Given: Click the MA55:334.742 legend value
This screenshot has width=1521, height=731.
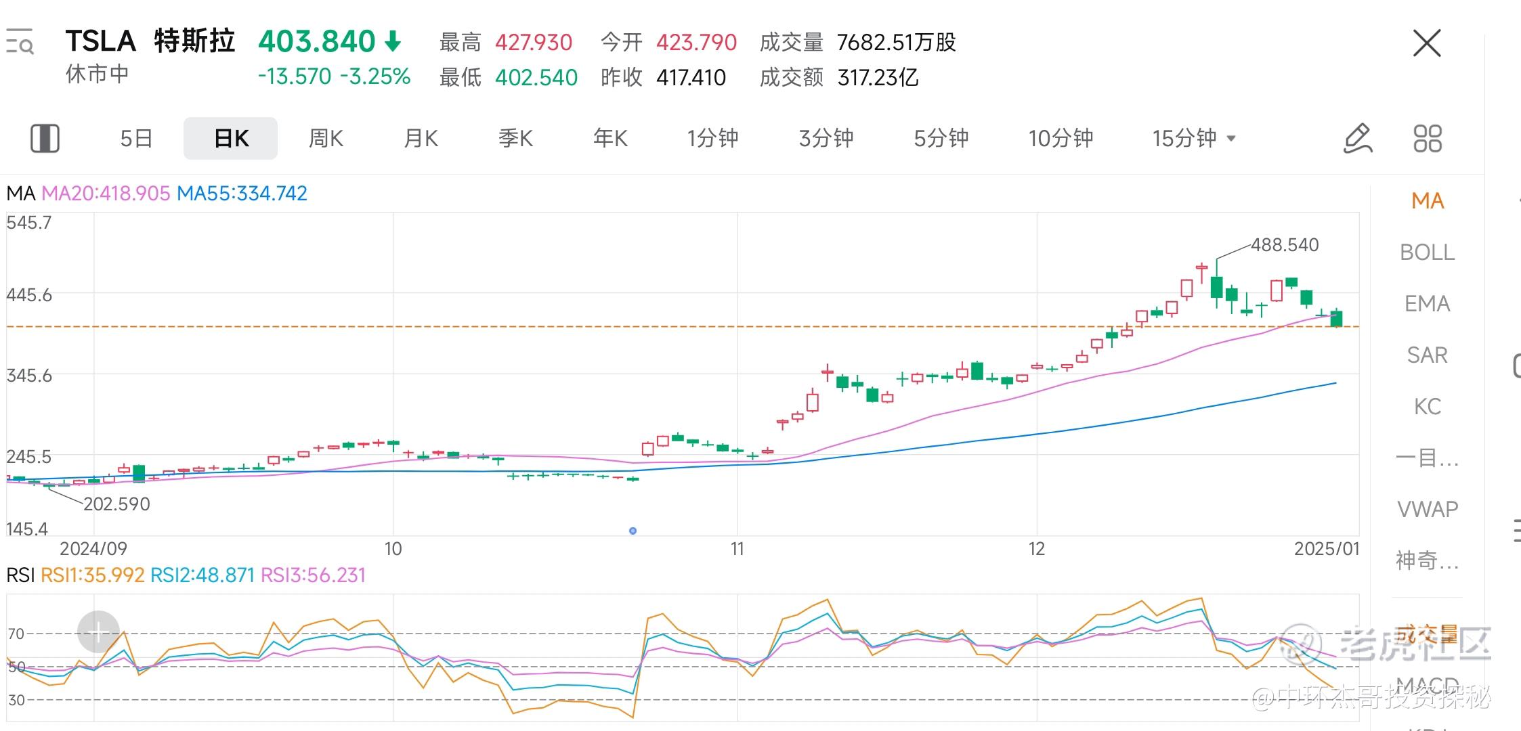Looking at the screenshot, I should click(242, 194).
